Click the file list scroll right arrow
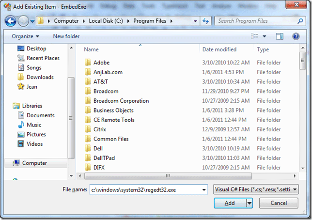This screenshot has height=220, width=312. pyautogui.click(x=295, y=176)
